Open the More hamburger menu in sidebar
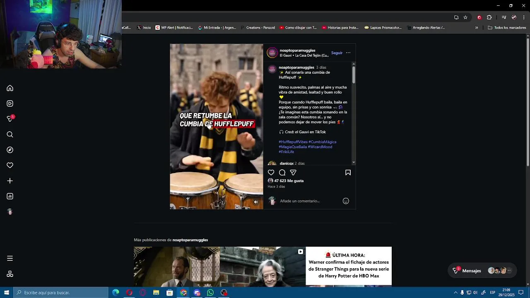The image size is (530, 298). (x=10, y=258)
